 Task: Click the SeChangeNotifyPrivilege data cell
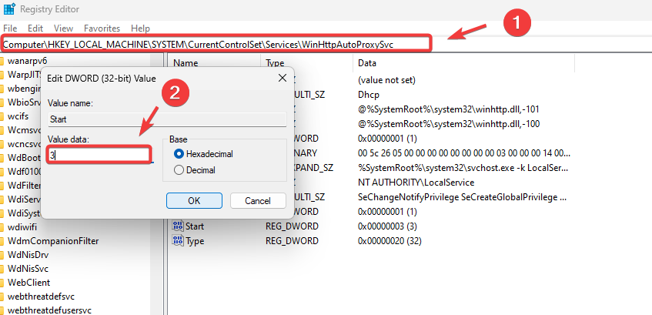462,197
